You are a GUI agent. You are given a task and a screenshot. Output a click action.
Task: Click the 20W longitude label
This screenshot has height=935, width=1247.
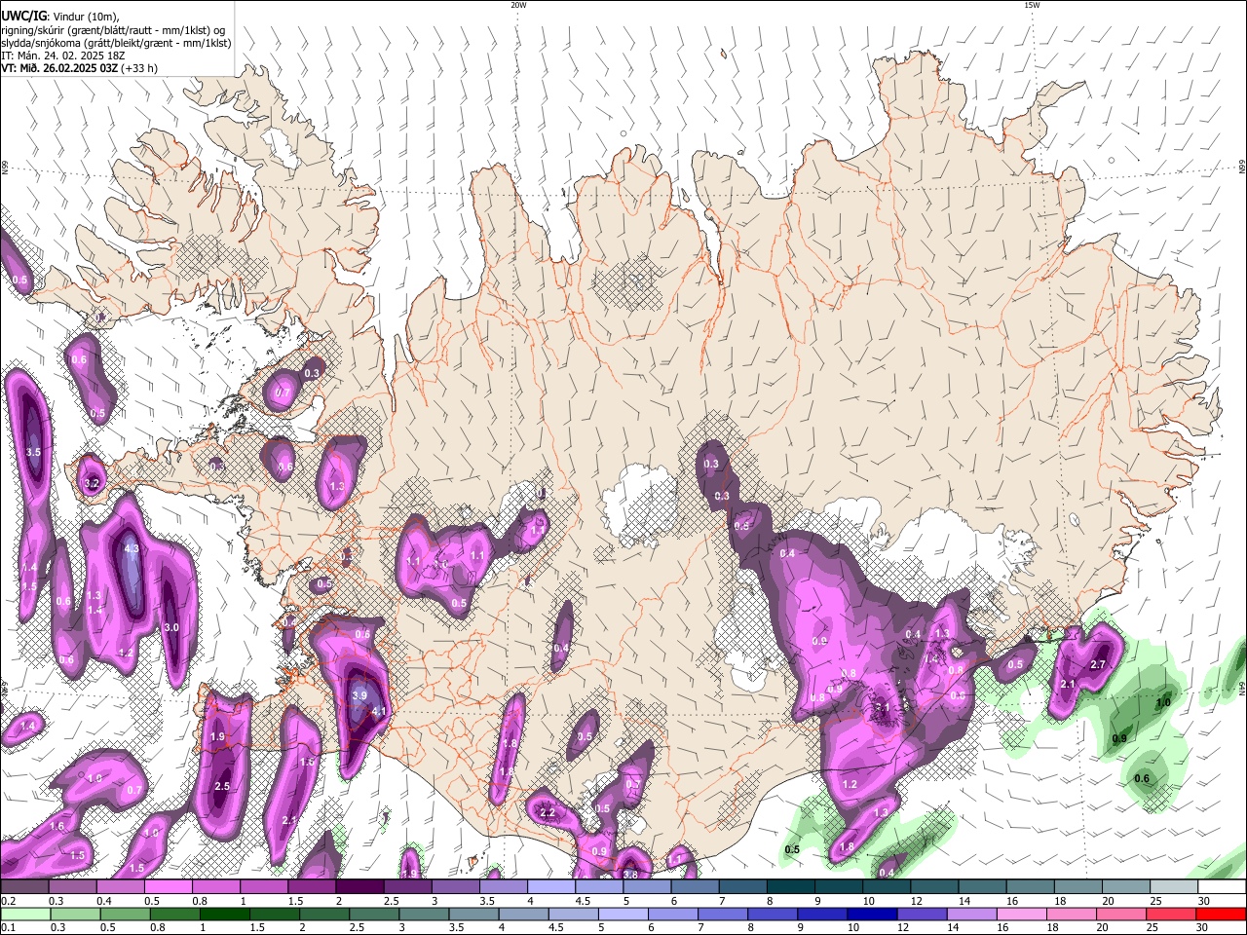click(518, 5)
